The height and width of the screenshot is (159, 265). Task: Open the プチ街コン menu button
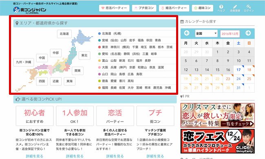(x=144, y=8)
